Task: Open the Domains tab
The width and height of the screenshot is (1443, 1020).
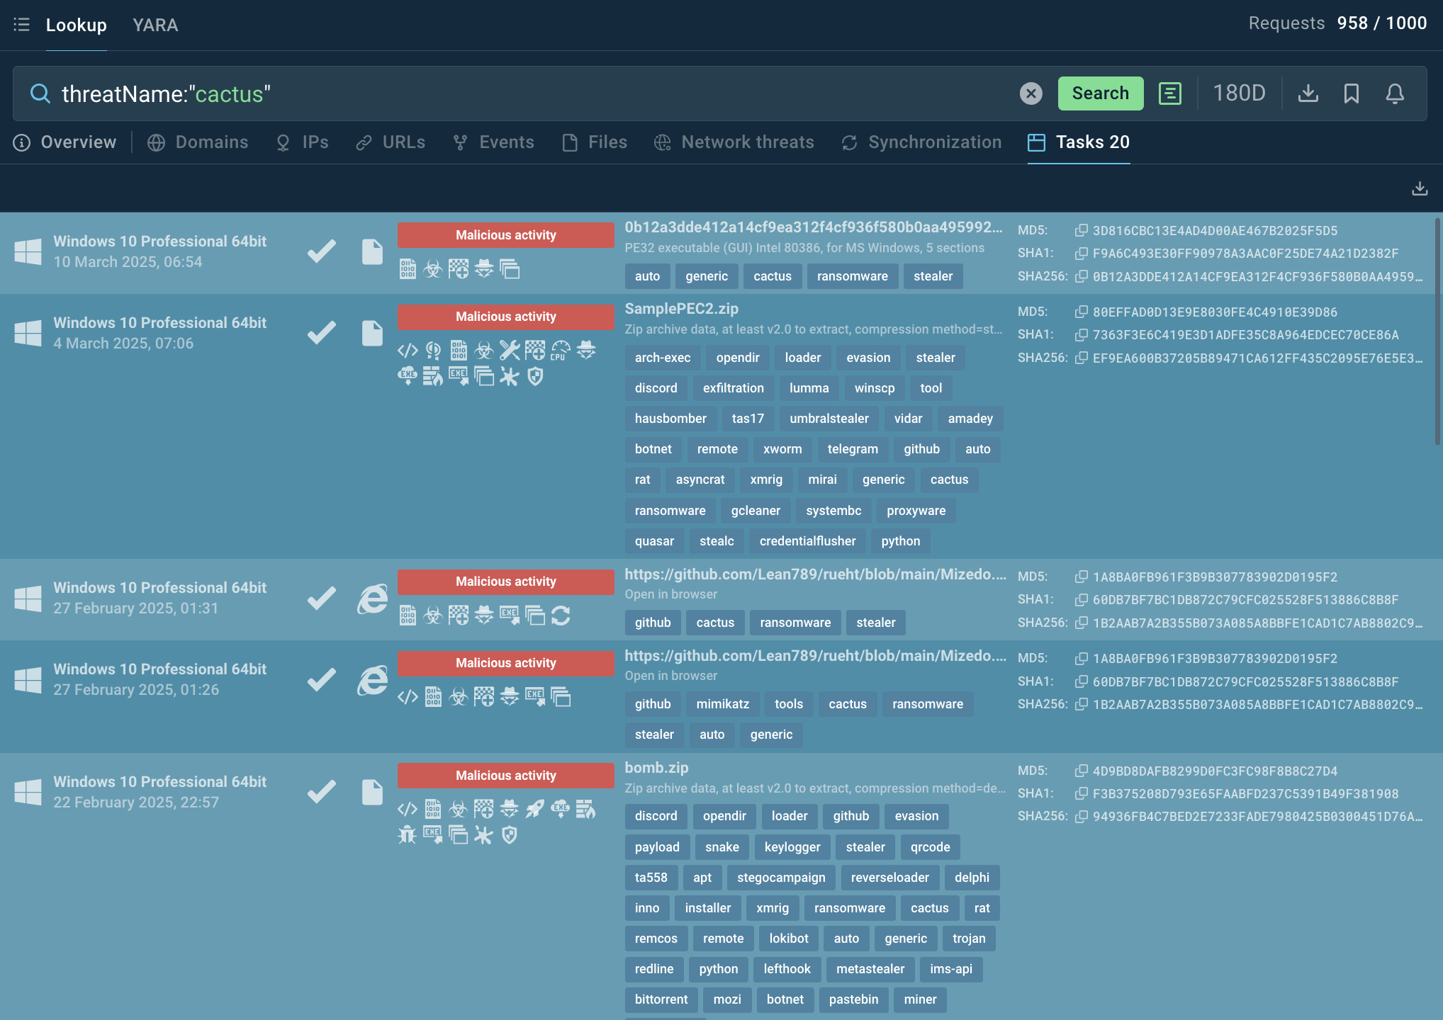Action: click(x=198, y=142)
